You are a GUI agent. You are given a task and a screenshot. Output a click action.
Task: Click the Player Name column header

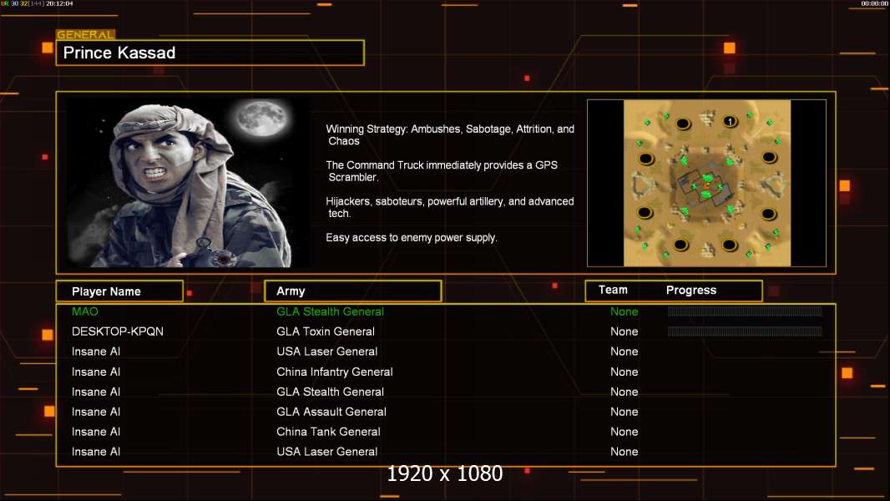[119, 291]
